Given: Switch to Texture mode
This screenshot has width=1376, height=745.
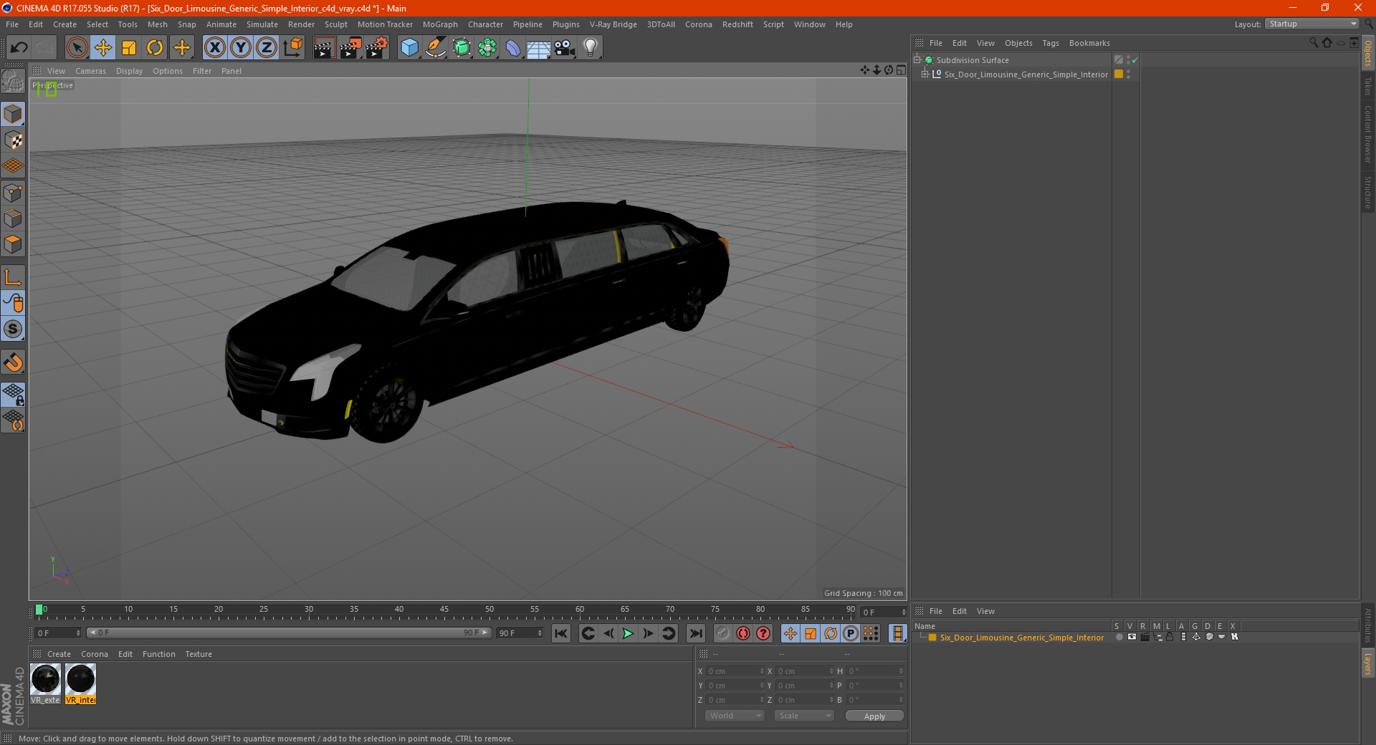Looking at the screenshot, I should click(x=13, y=140).
